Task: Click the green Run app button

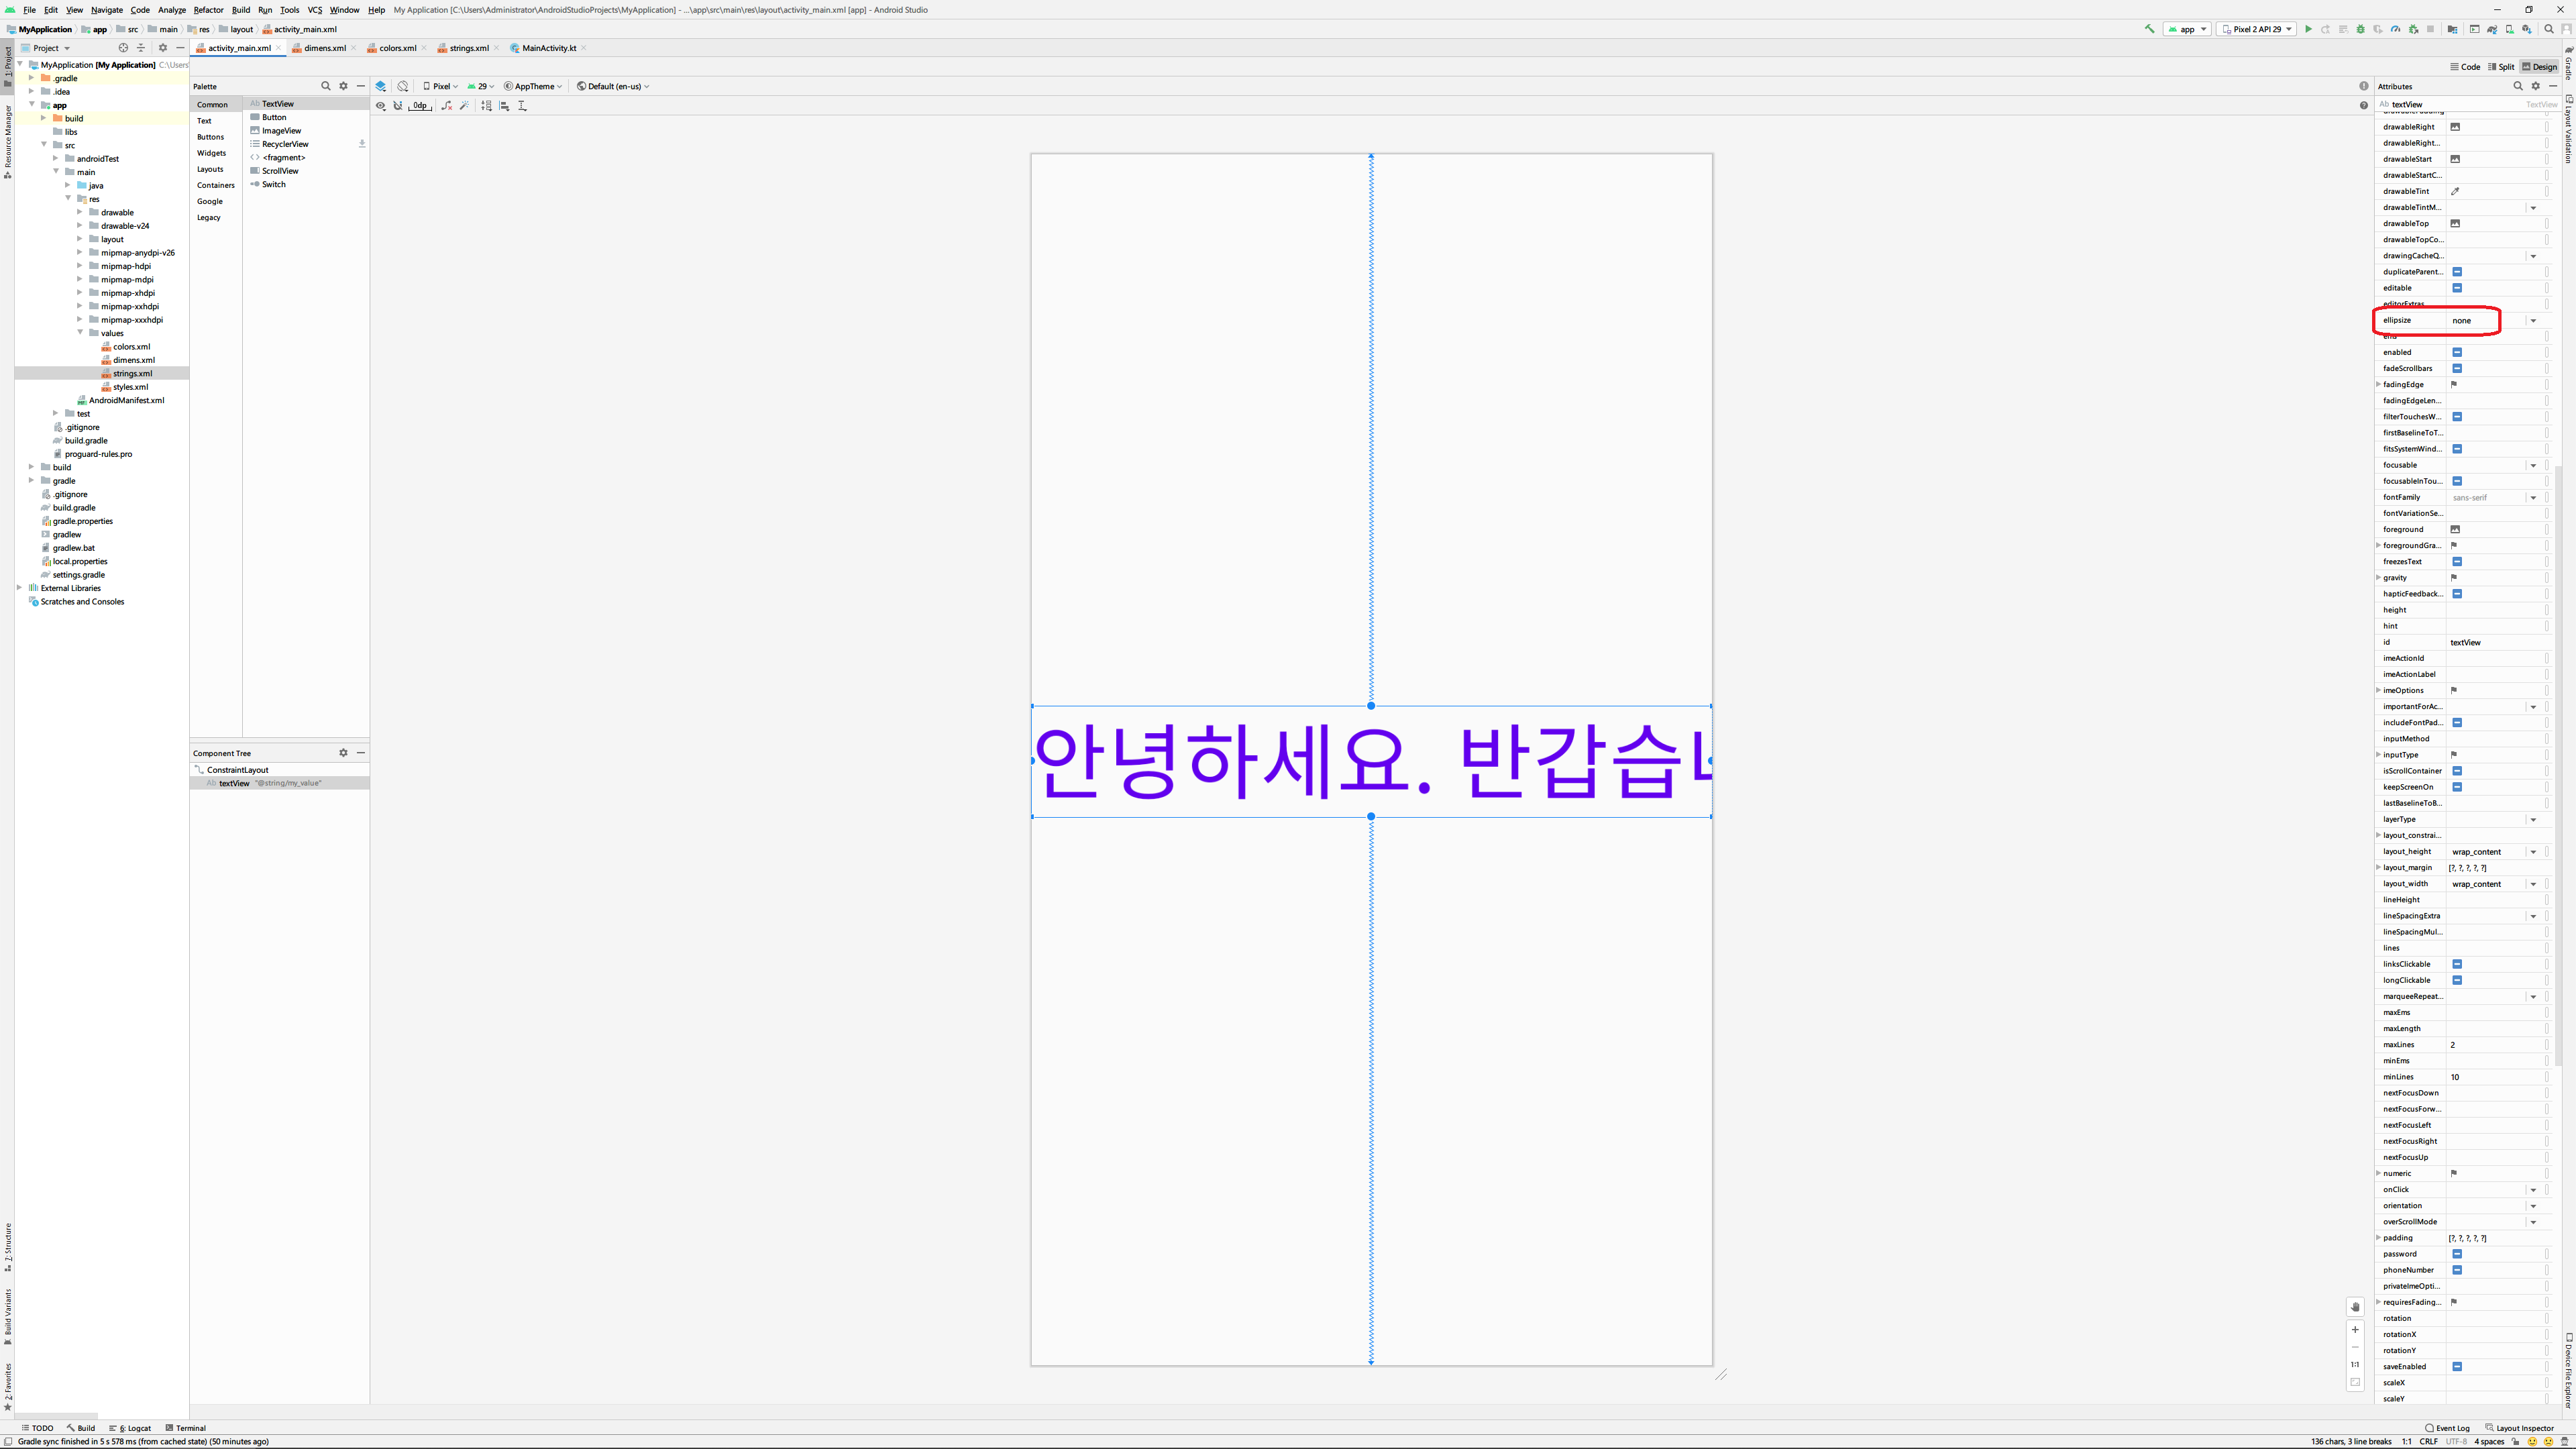Action: coord(2308,29)
